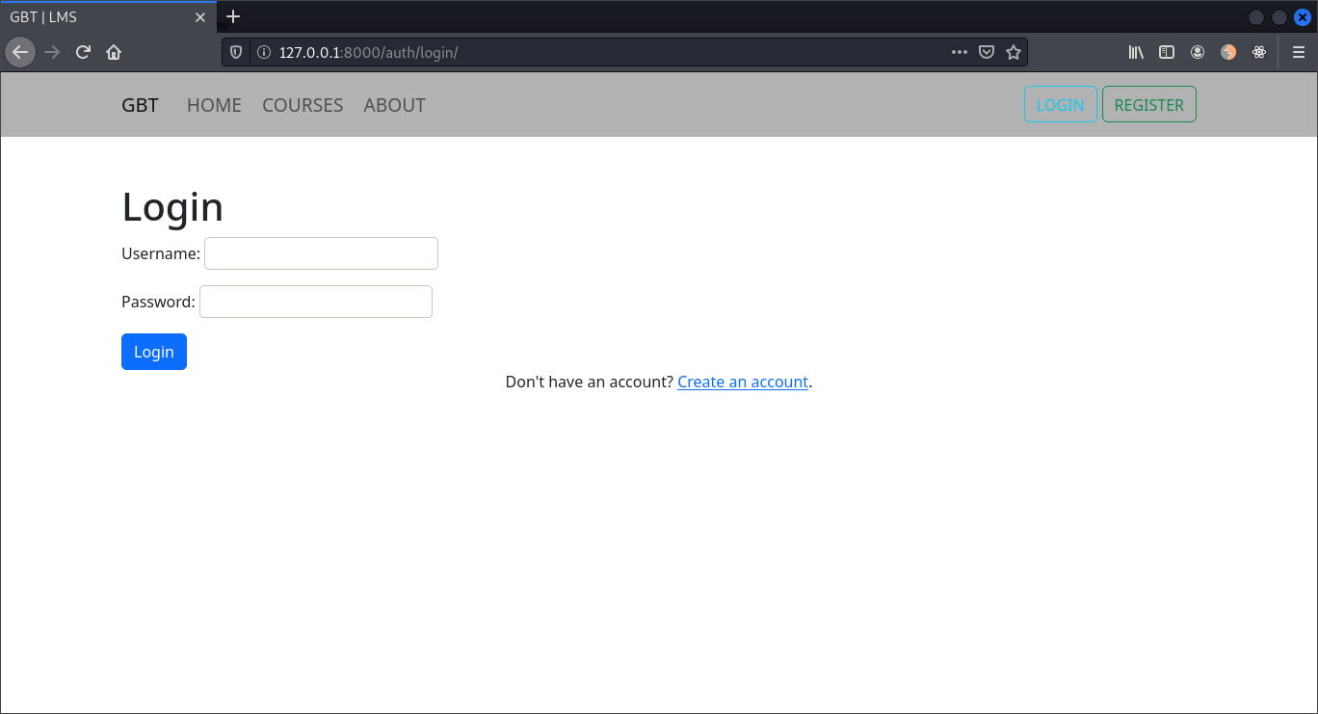Reload the current page
The image size is (1318, 714).
pyautogui.click(x=83, y=52)
